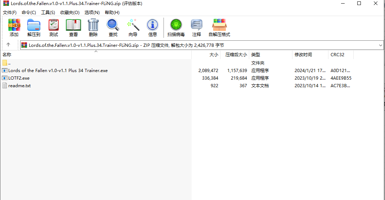This screenshot has width=385, height=200.
Task: Go up one folder level arrow
Action: (x=8, y=45)
